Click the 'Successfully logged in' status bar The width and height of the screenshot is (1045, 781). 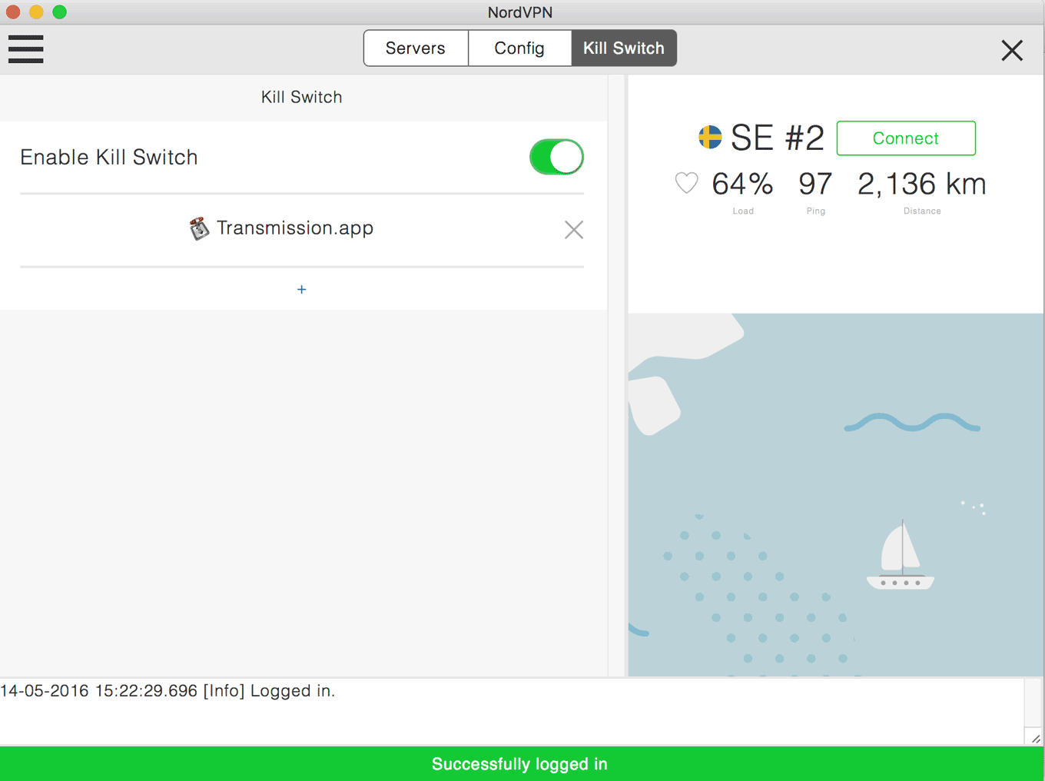point(522,764)
